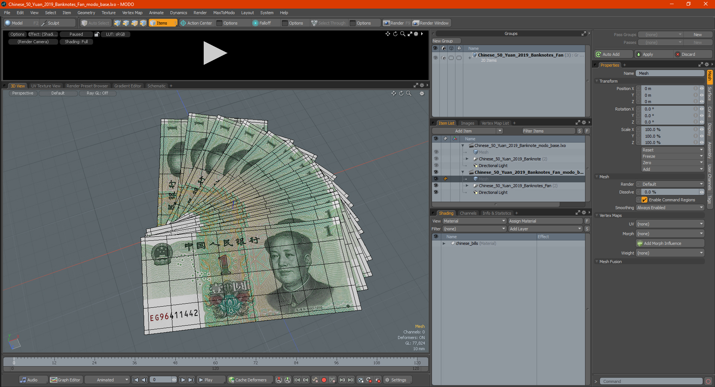Toggle group visibility eye for Banknotes_Fan group

point(435,58)
